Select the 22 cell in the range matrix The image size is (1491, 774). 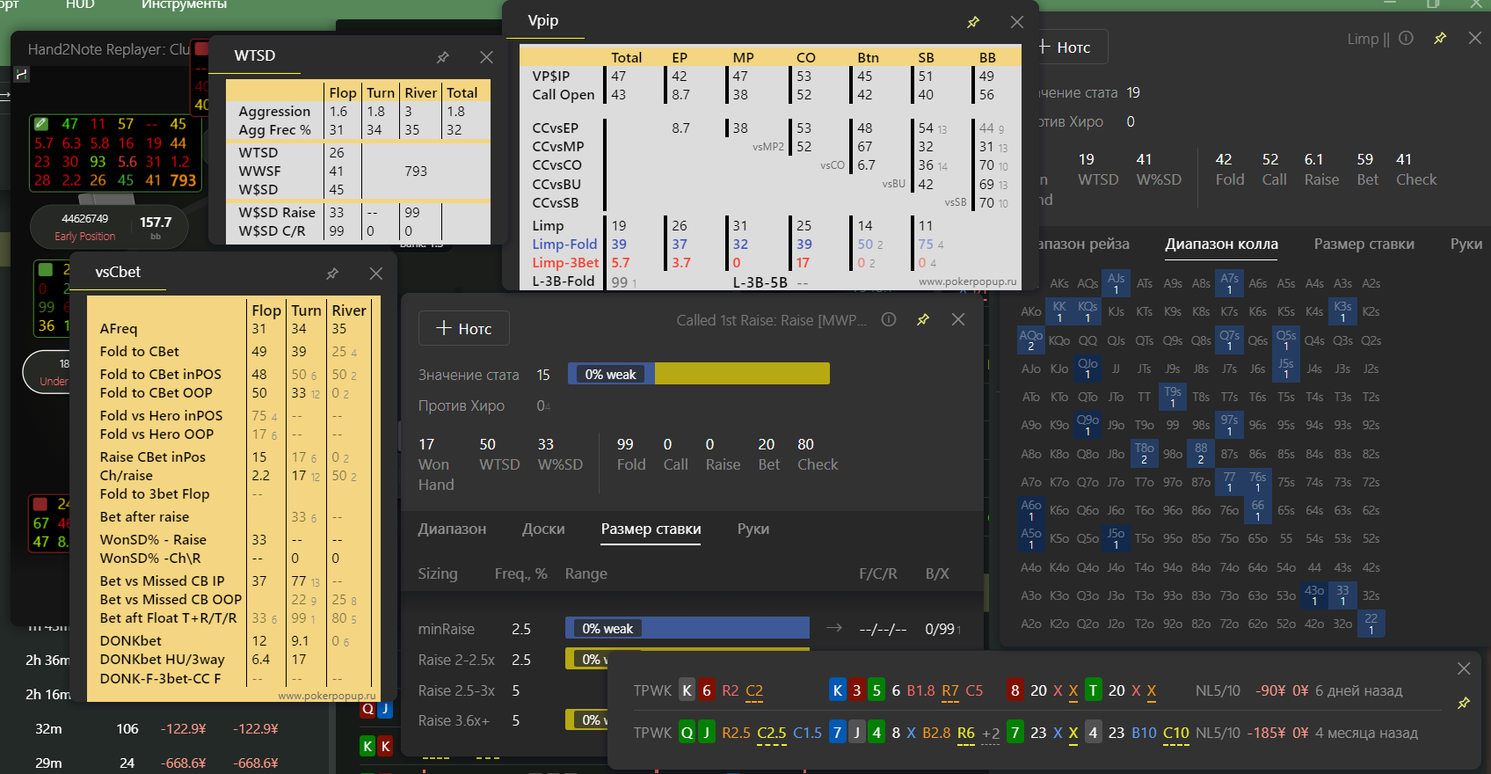(1371, 624)
